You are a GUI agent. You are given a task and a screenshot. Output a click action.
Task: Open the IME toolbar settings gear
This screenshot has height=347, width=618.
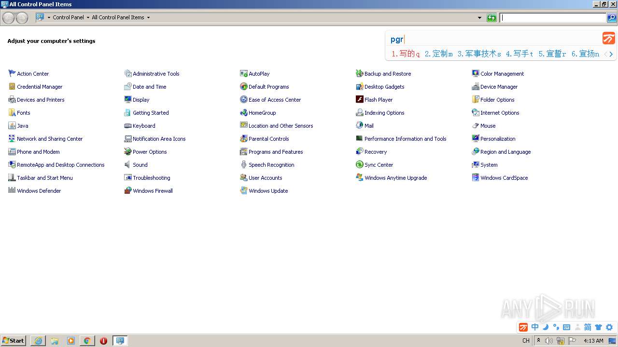click(x=609, y=327)
